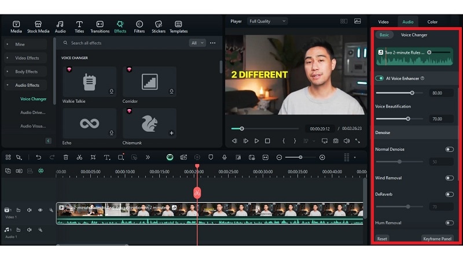Collapse the effects sidebar panel

(x=49, y=141)
